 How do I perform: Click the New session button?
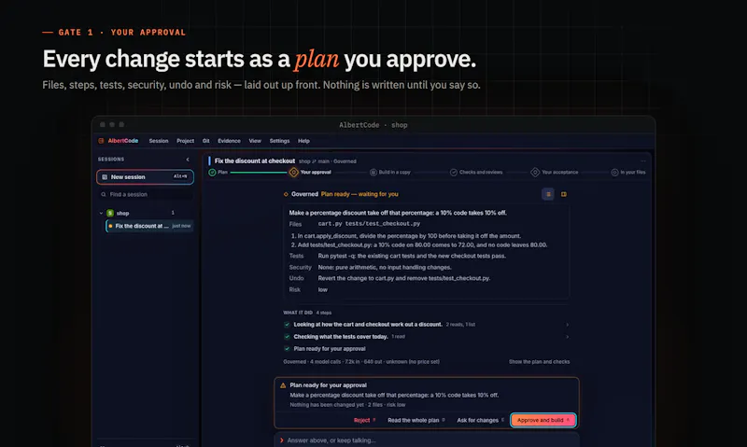point(145,176)
